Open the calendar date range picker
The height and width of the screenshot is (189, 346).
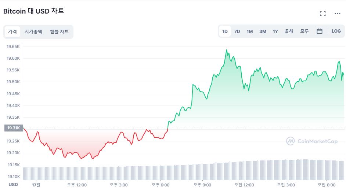pos(320,31)
